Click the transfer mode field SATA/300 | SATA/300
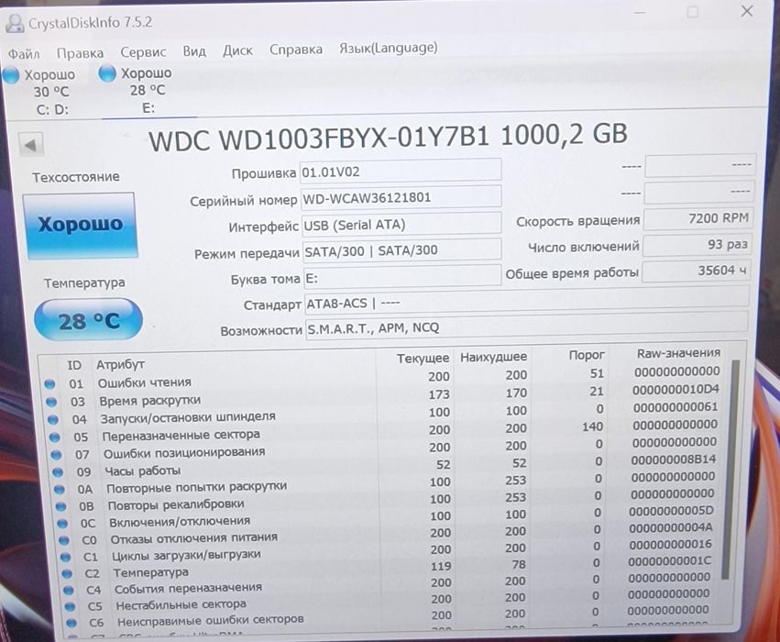780x642 pixels. pyautogui.click(x=402, y=249)
